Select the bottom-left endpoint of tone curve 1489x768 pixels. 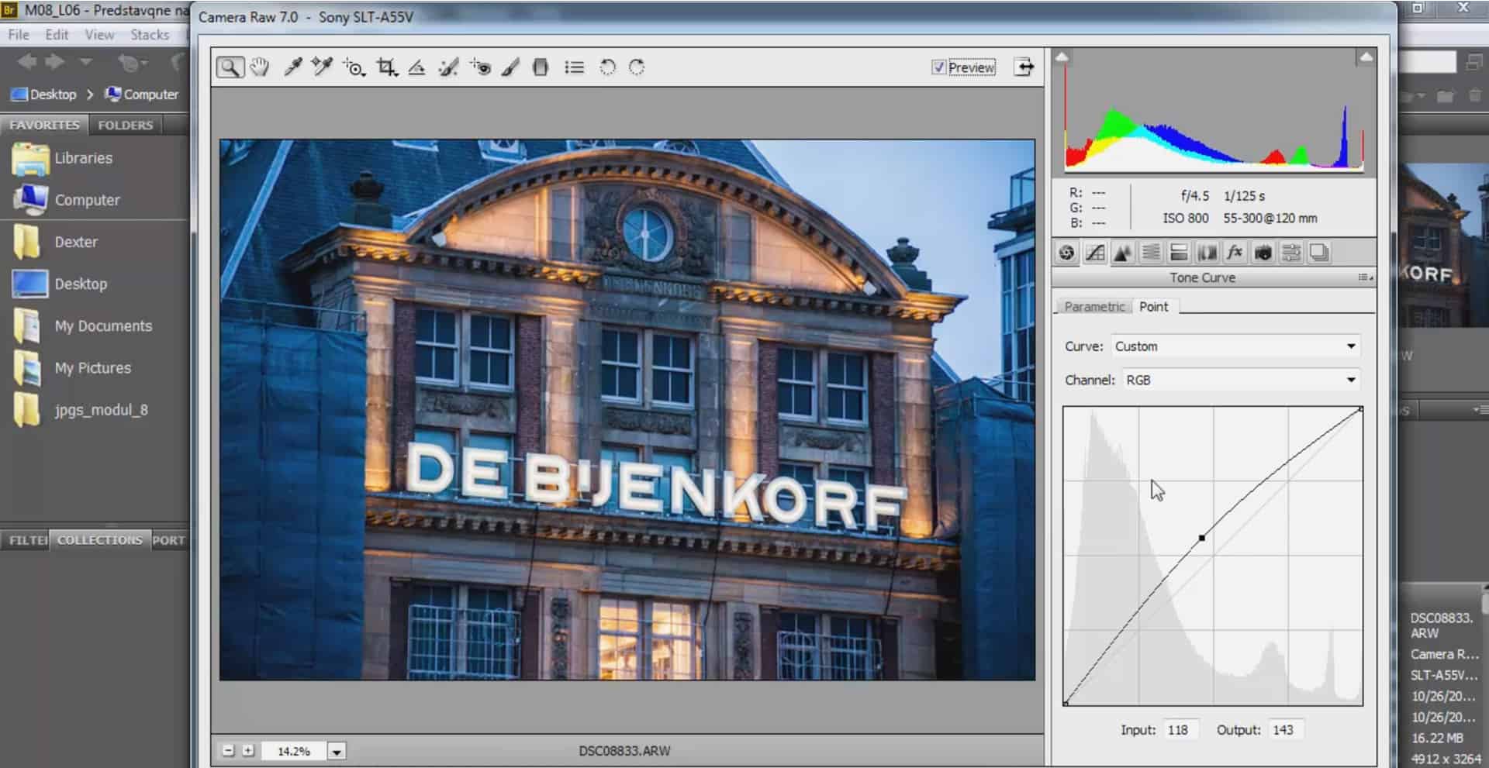pos(1066,703)
